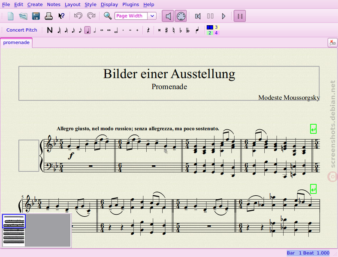The image size is (338, 257).
Task: Select the 64th note duration
Action: coord(59,30)
